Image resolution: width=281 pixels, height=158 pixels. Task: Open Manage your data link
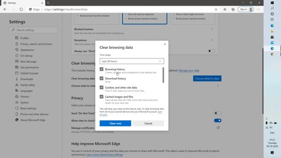tap(189, 71)
